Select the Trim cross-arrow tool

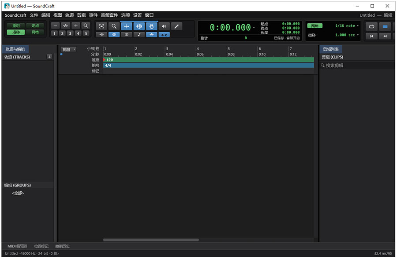pyautogui.click(x=126, y=26)
